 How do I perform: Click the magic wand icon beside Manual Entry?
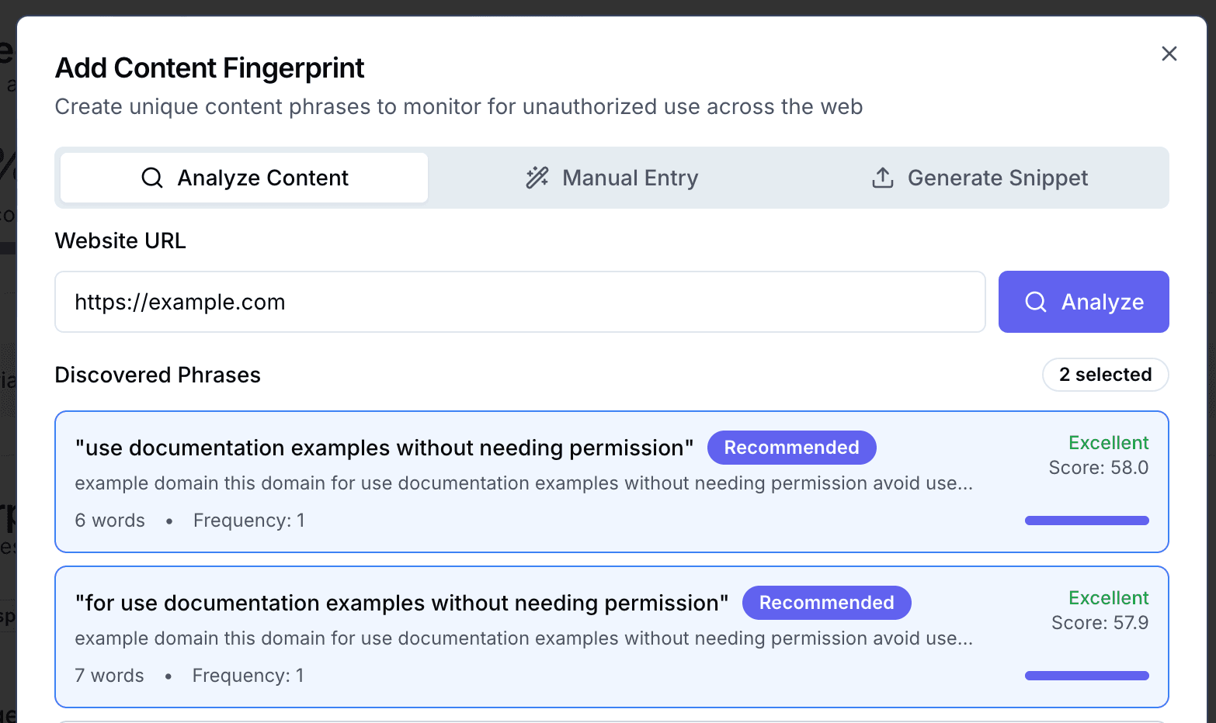click(x=536, y=178)
